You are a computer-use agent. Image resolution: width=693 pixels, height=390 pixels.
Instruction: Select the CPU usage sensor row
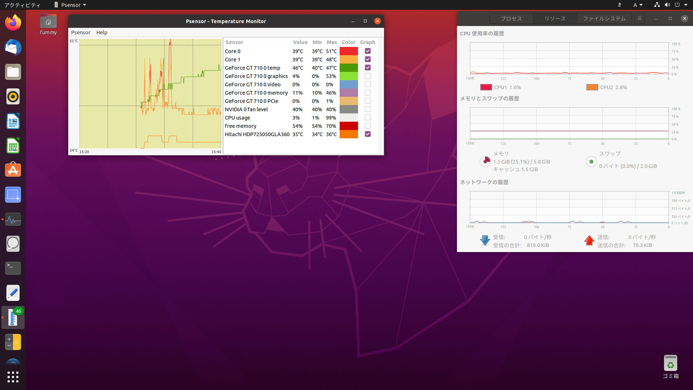pyautogui.click(x=301, y=118)
